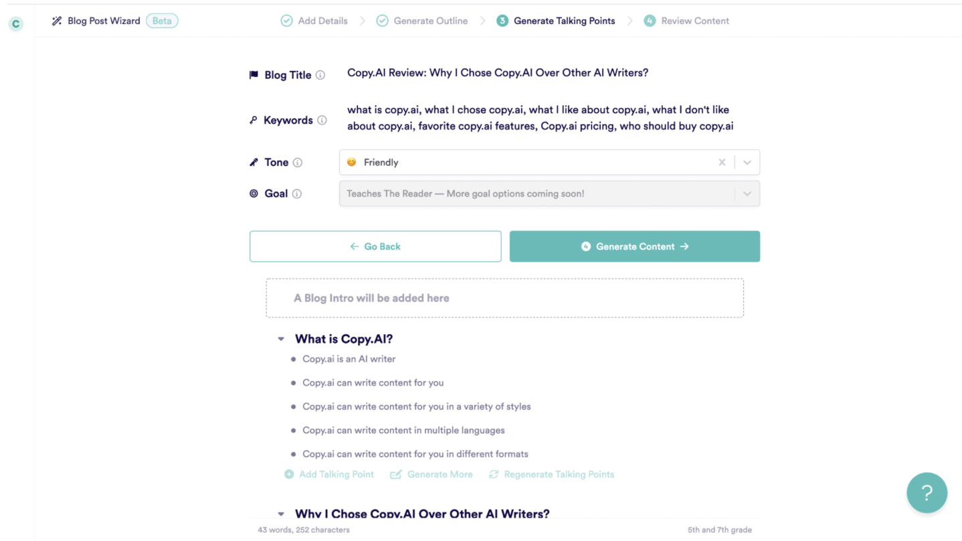Screen dimensions: 962x541
Task: Open the Goal dropdown arrow
Action: (x=747, y=194)
